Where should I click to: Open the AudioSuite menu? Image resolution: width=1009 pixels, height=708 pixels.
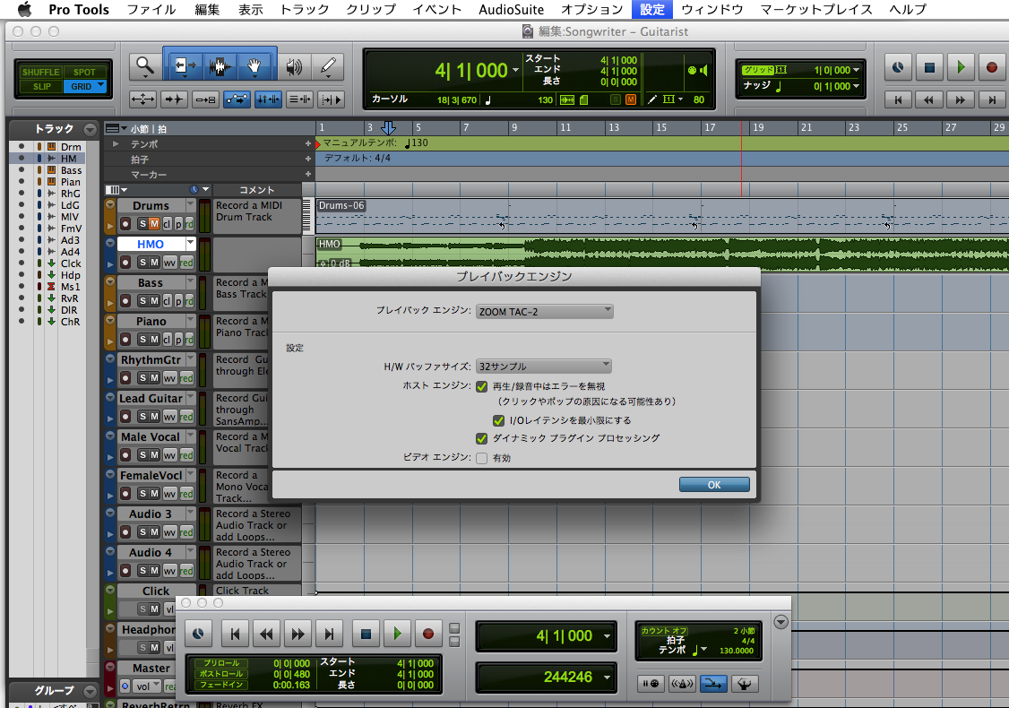[x=511, y=10]
